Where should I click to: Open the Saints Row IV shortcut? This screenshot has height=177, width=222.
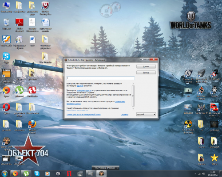(202, 109)
